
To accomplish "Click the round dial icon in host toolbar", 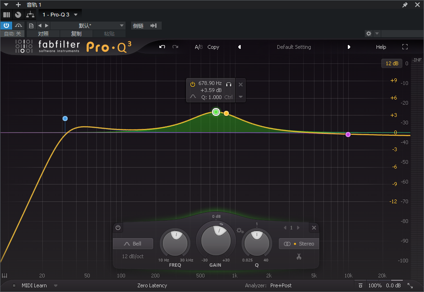I will click(x=18, y=15).
